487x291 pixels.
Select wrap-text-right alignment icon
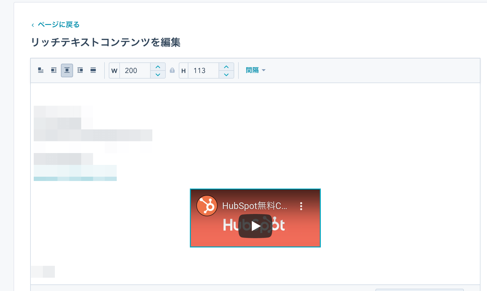(80, 70)
